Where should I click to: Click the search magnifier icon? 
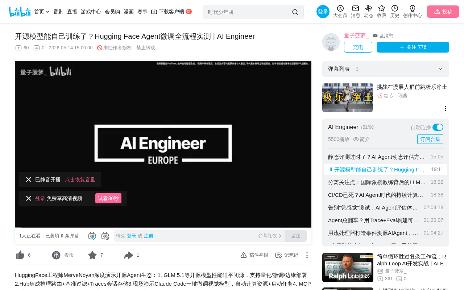(295, 12)
